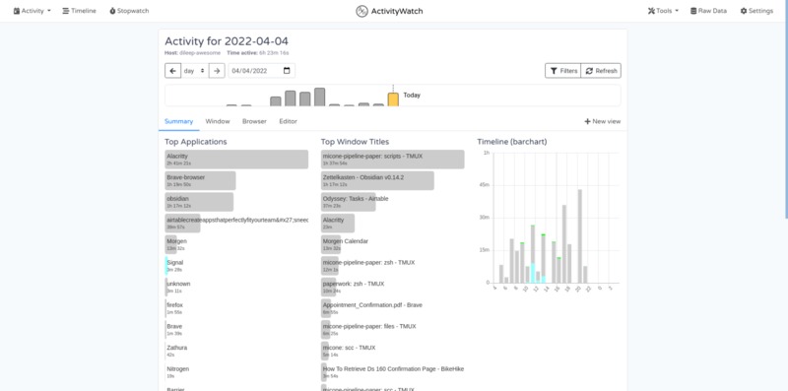
Task: Select the yellow Today bar in overview chart
Action: (393, 99)
